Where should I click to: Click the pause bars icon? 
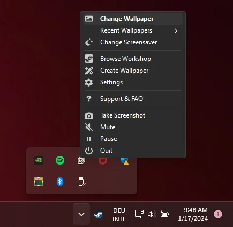89,139
